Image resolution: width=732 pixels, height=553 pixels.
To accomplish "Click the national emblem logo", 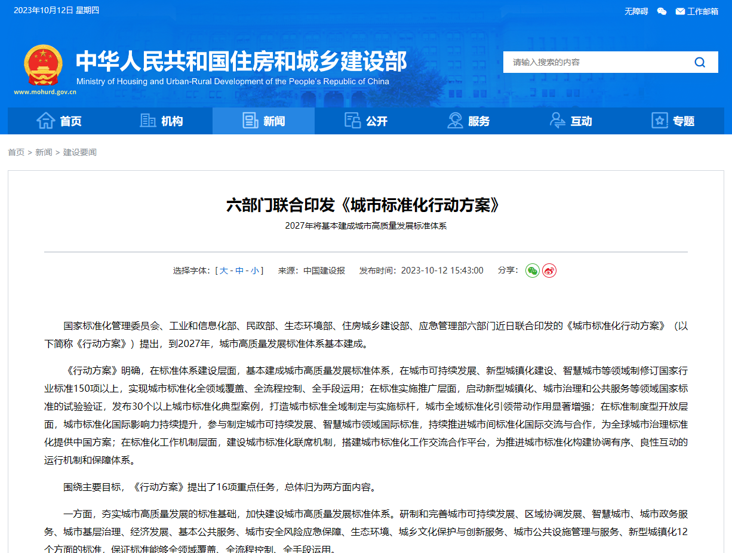I will coord(43,65).
